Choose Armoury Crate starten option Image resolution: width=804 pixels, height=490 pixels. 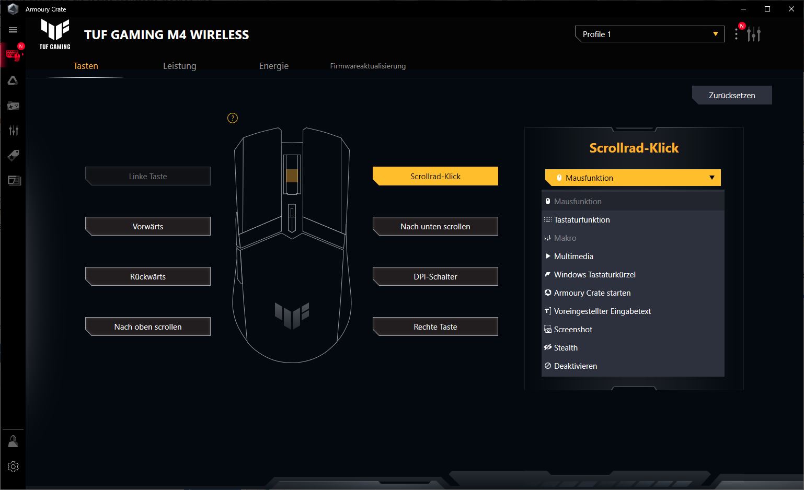pyautogui.click(x=633, y=293)
